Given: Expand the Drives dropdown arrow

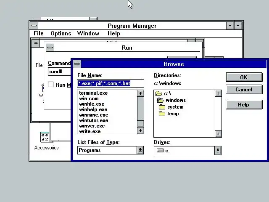Looking at the screenshot, I should click(x=218, y=151).
